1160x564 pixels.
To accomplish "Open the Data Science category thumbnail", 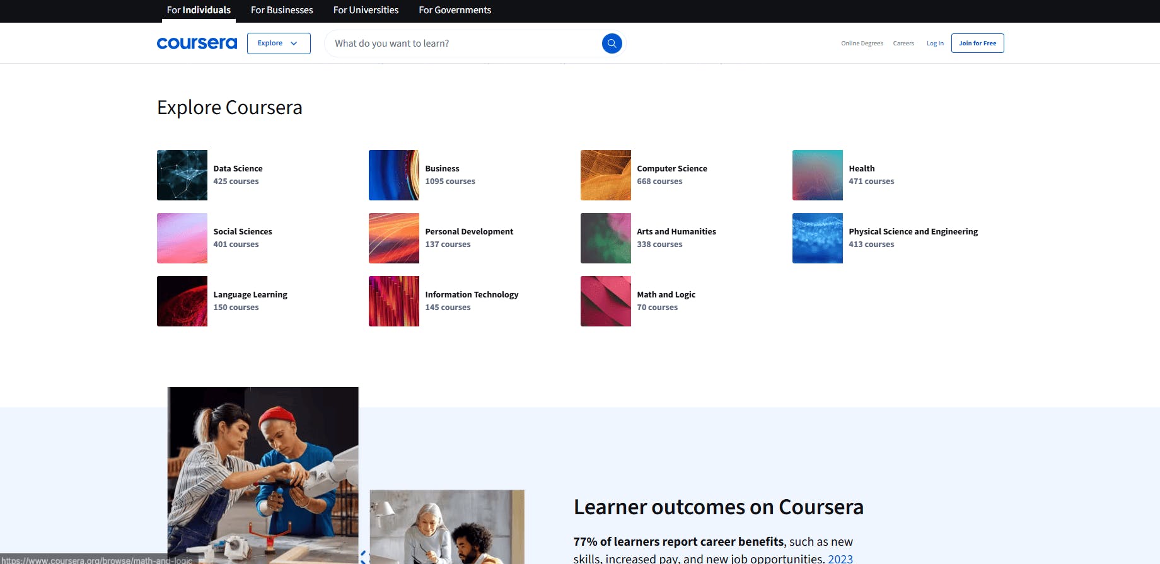I will [x=182, y=175].
